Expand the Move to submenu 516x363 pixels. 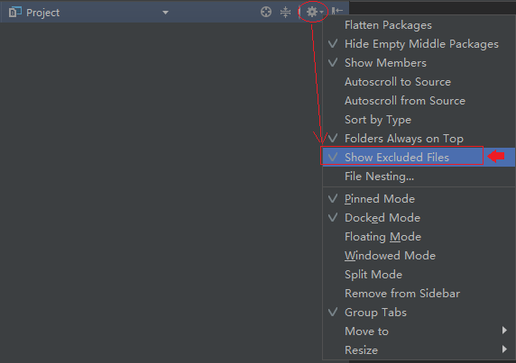[x=419, y=331]
